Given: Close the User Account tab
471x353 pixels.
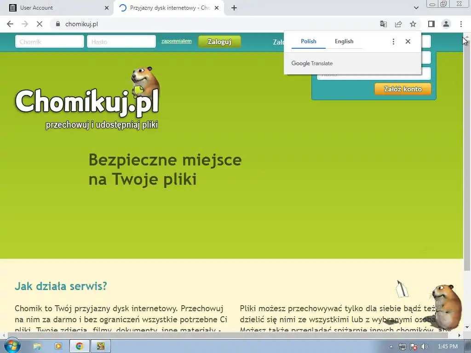Looking at the screenshot, I should [x=107, y=8].
